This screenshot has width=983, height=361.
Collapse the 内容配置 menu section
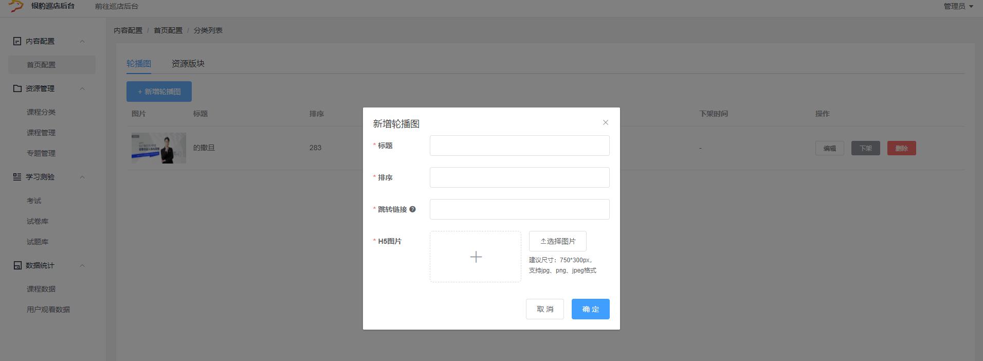pos(82,41)
